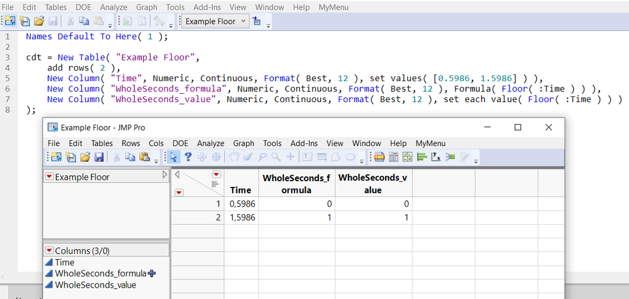Viewport: 629px width, 299px height.
Task: Click the Time cell in row 1
Action: pos(241,204)
